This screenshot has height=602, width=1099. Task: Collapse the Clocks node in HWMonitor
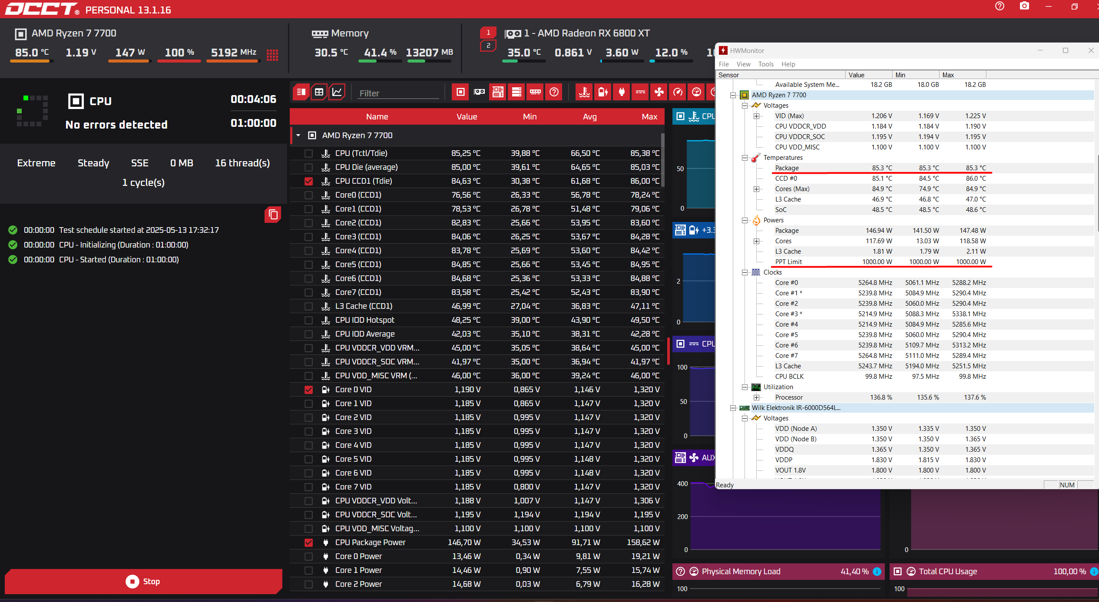[745, 272]
